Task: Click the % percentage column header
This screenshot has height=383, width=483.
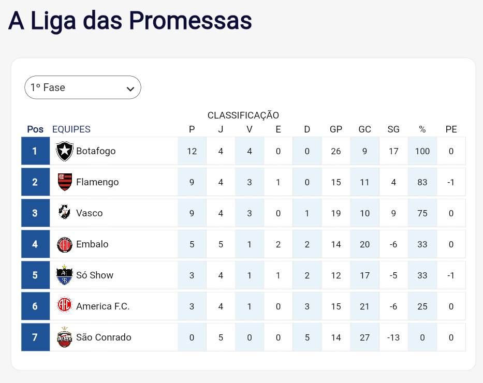Action: tap(422, 129)
